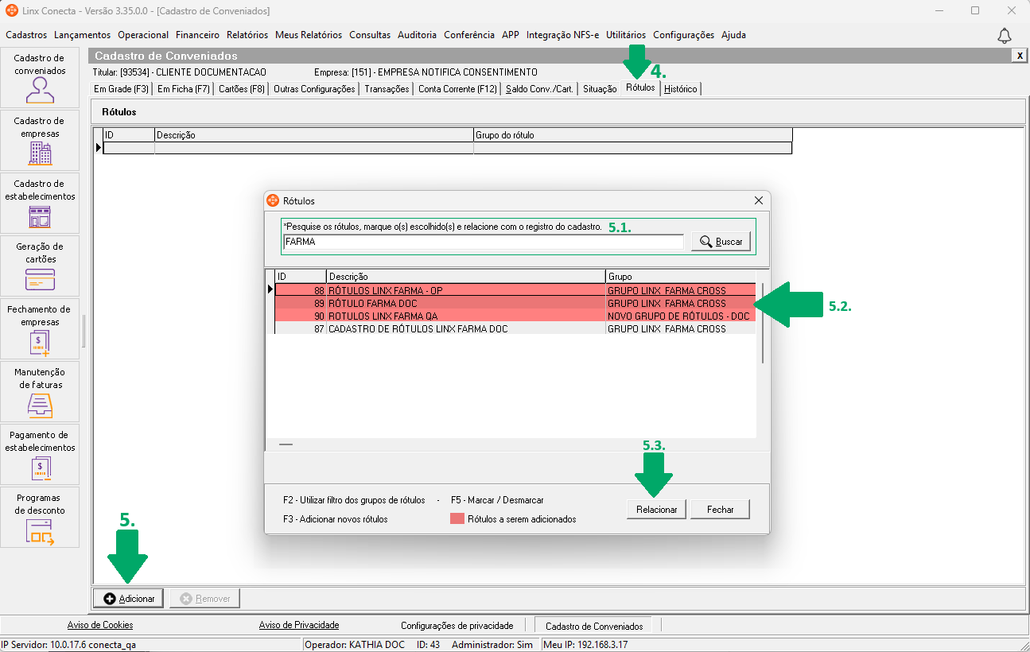Select the Rótulos tab
Image resolution: width=1030 pixels, height=652 pixels.
[640, 87]
